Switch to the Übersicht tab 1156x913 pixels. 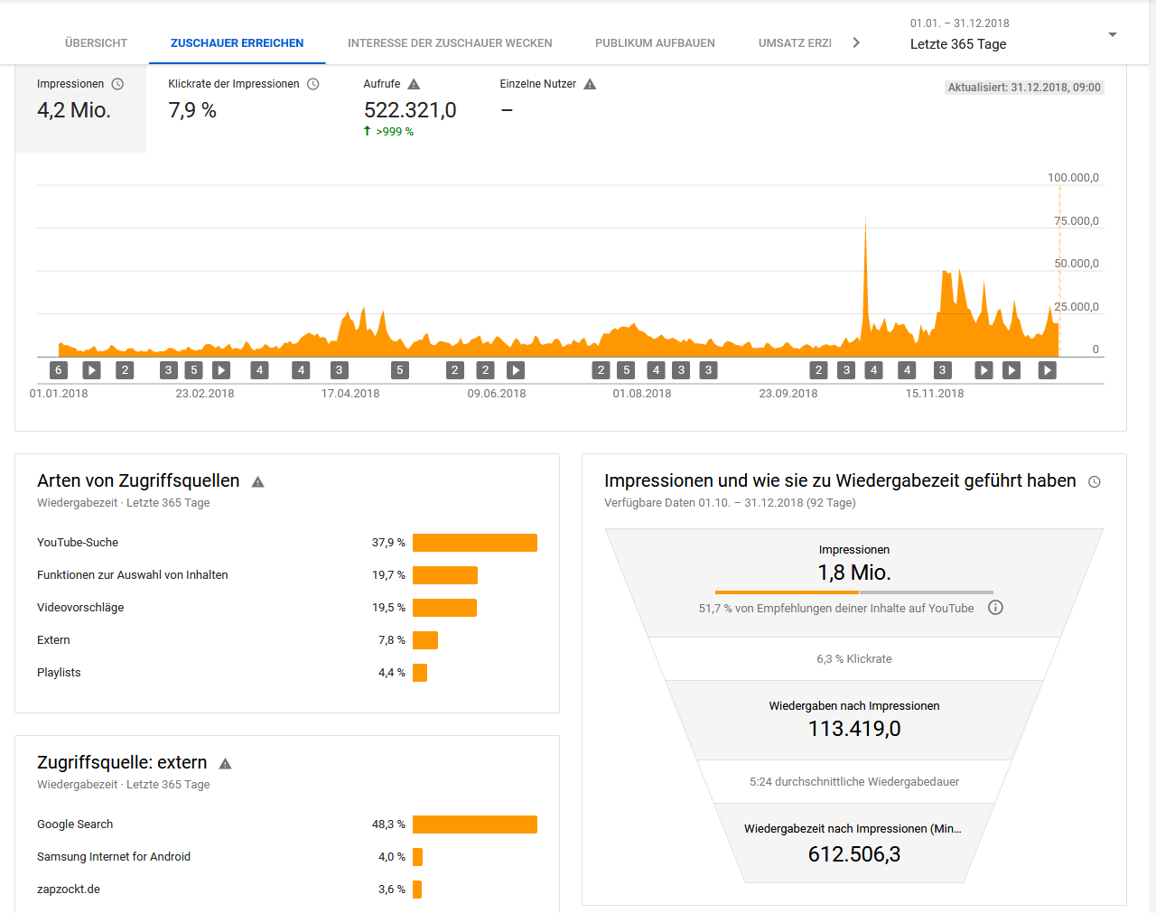(96, 43)
